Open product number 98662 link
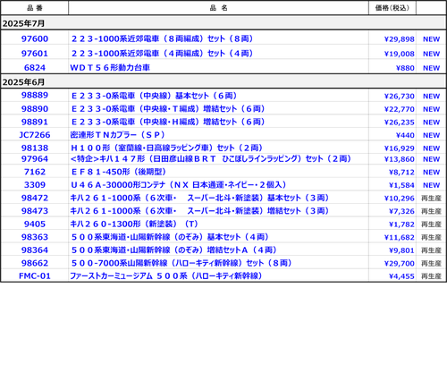This screenshot has width=447, height=381. click(35, 263)
